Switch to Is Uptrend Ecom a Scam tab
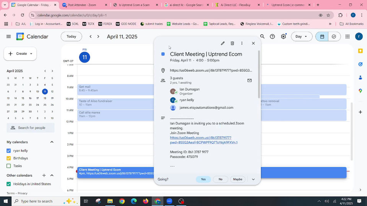 pyautogui.click(x=135, y=5)
